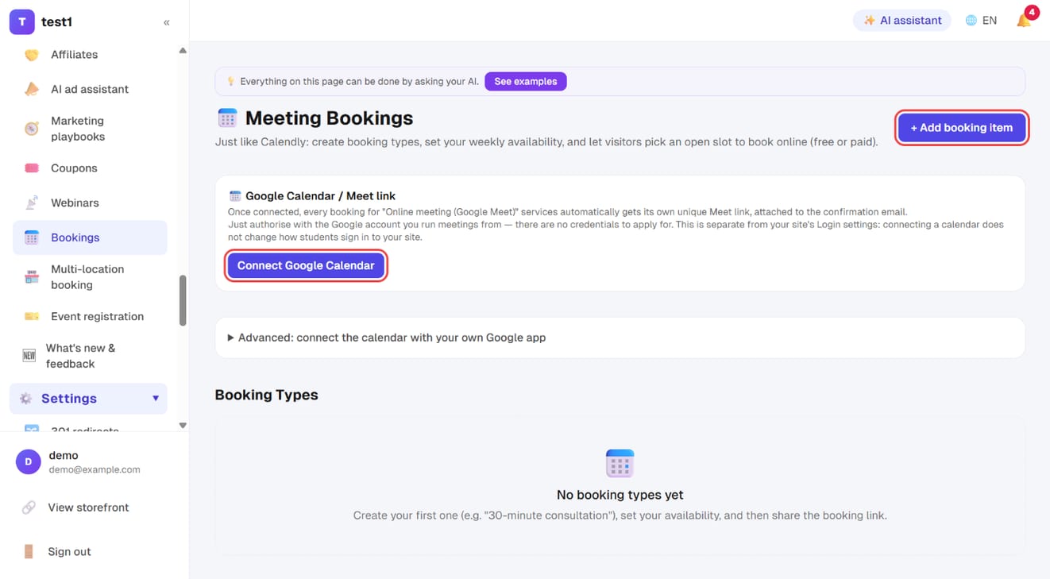Click the EN language label
This screenshot has width=1050, height=579.
tap(990, 21)
